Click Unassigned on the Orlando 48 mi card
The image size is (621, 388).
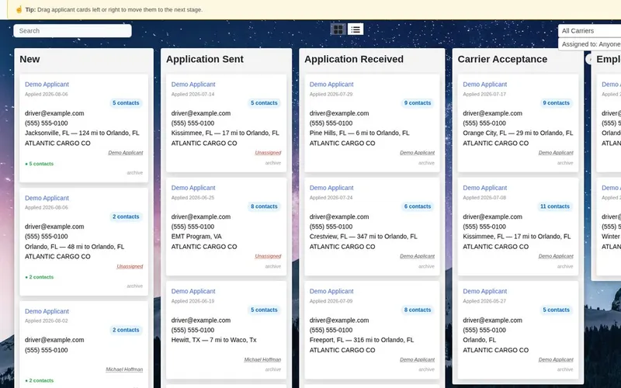click(130, 266)
